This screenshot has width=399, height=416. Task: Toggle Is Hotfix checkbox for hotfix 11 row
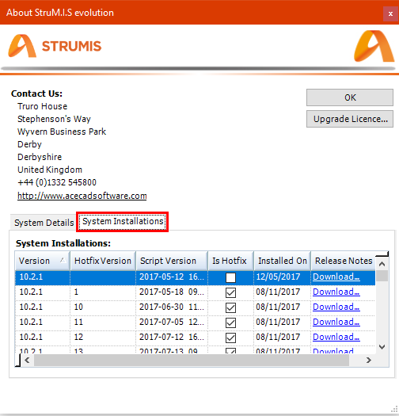point(230,322)
